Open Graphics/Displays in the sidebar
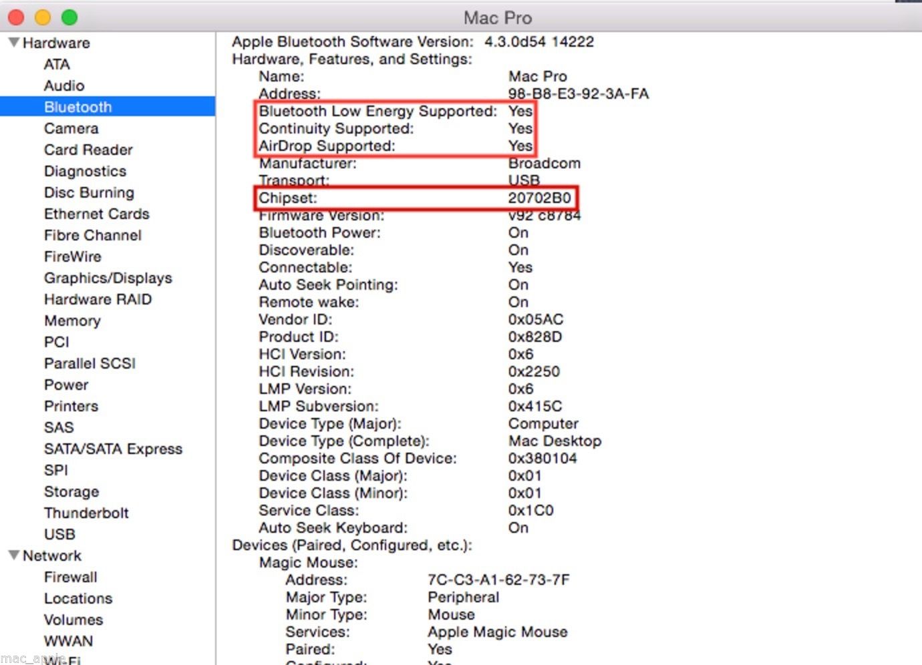 coord(108,278)
